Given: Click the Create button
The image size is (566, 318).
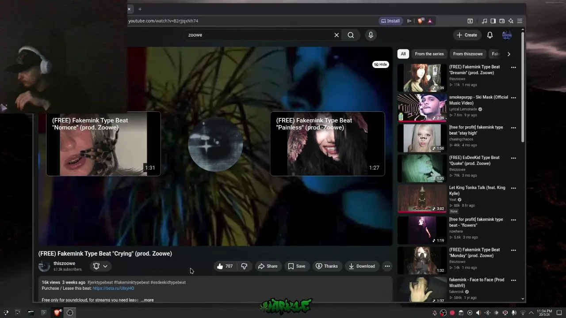Looking at the screenshot, I should pos(467,35).
